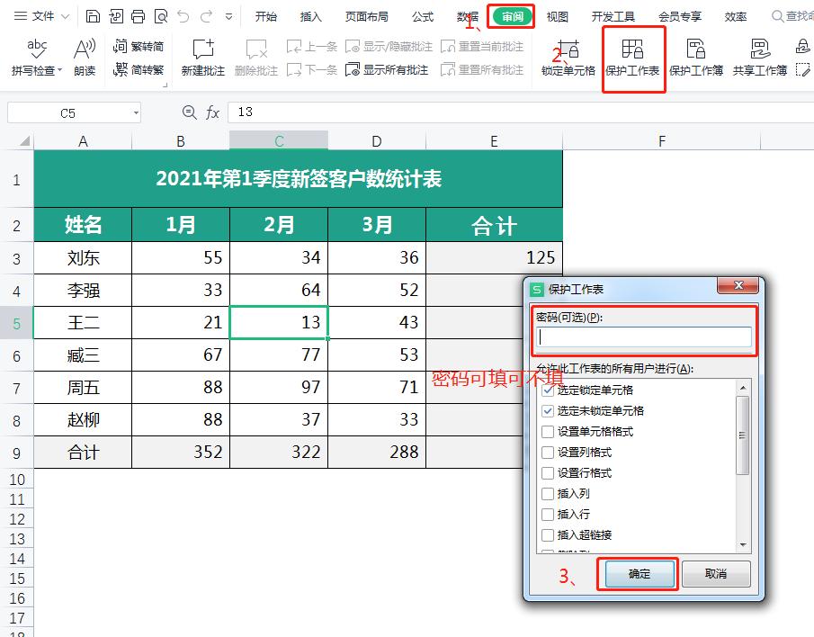Close the 保护工作表 dialog
Image resolution: width=814 pixels, height=637 pixels.
(738, 285)
